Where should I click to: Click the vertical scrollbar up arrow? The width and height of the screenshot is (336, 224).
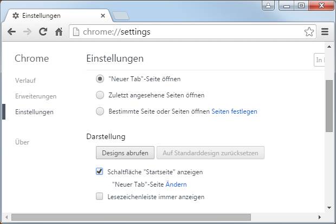point(329,47)
